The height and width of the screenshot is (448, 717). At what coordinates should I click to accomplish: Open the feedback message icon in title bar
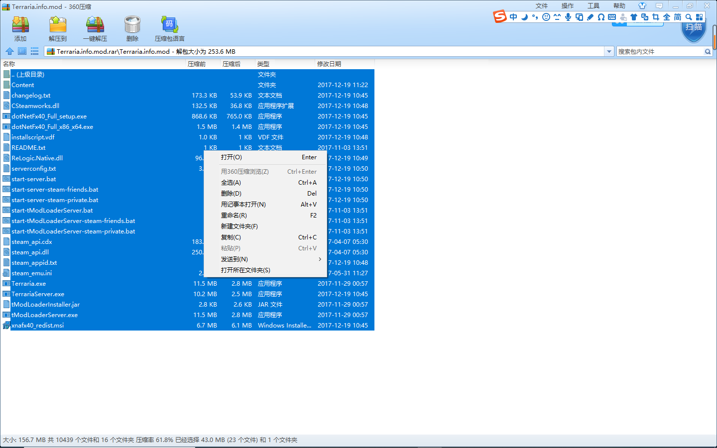click(659, 6)
